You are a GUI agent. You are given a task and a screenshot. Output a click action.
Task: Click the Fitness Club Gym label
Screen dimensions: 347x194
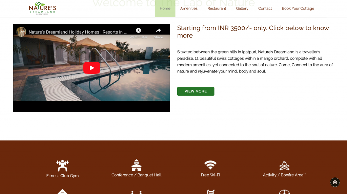[62, 176]
